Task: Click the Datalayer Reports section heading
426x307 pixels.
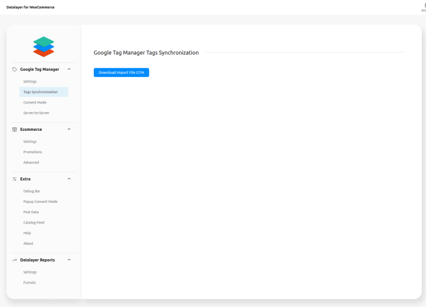Action: [38, 260]
